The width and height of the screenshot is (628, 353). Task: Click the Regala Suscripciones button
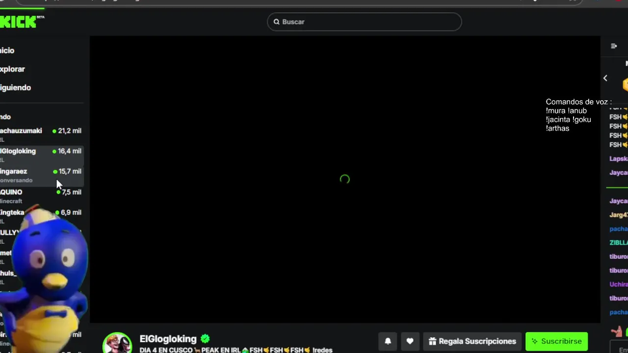[x=472, y=341]
